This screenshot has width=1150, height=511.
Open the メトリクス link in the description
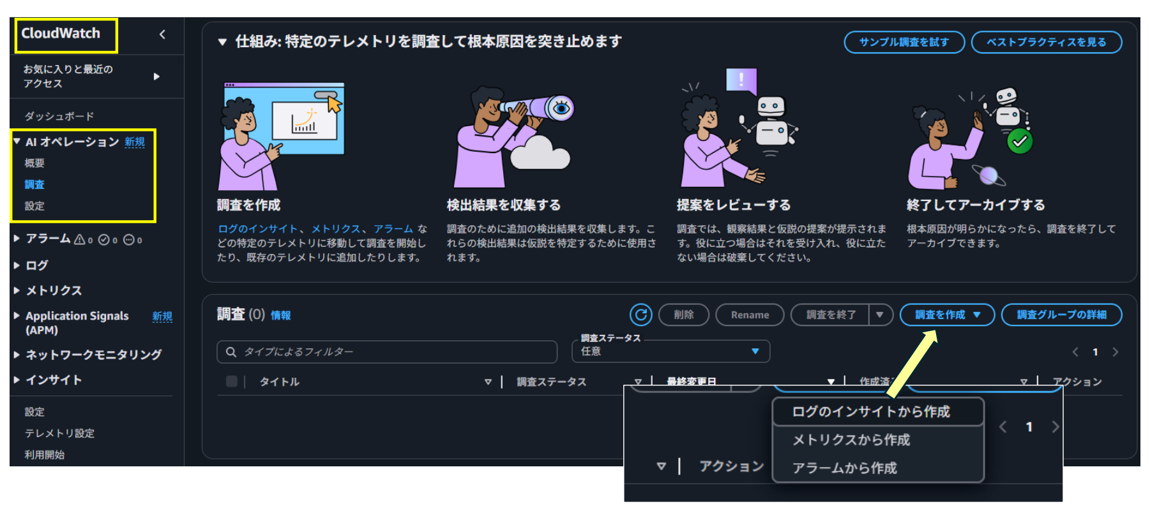pyautogui.click(x=336, y=229)
